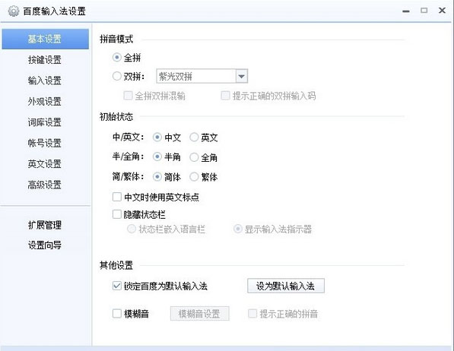Image resolution: width=454 pixels, height=351 pixels.
Task: Switch to the 基本设置 tab
Action: coord(45,39)
